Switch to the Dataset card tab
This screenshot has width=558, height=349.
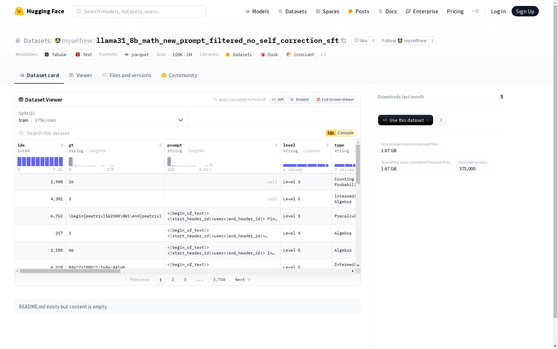pos(39,75)
